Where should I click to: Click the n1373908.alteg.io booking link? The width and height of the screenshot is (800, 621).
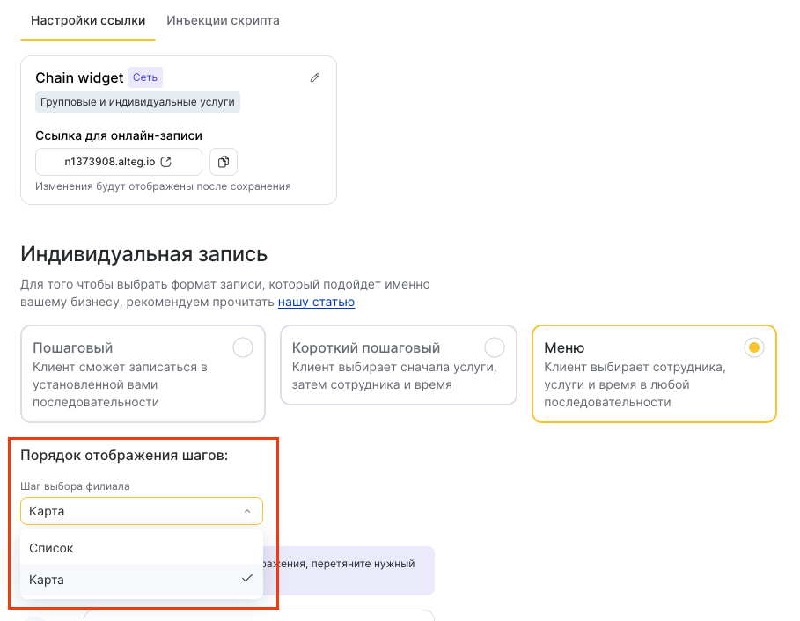tap(110, 162)
